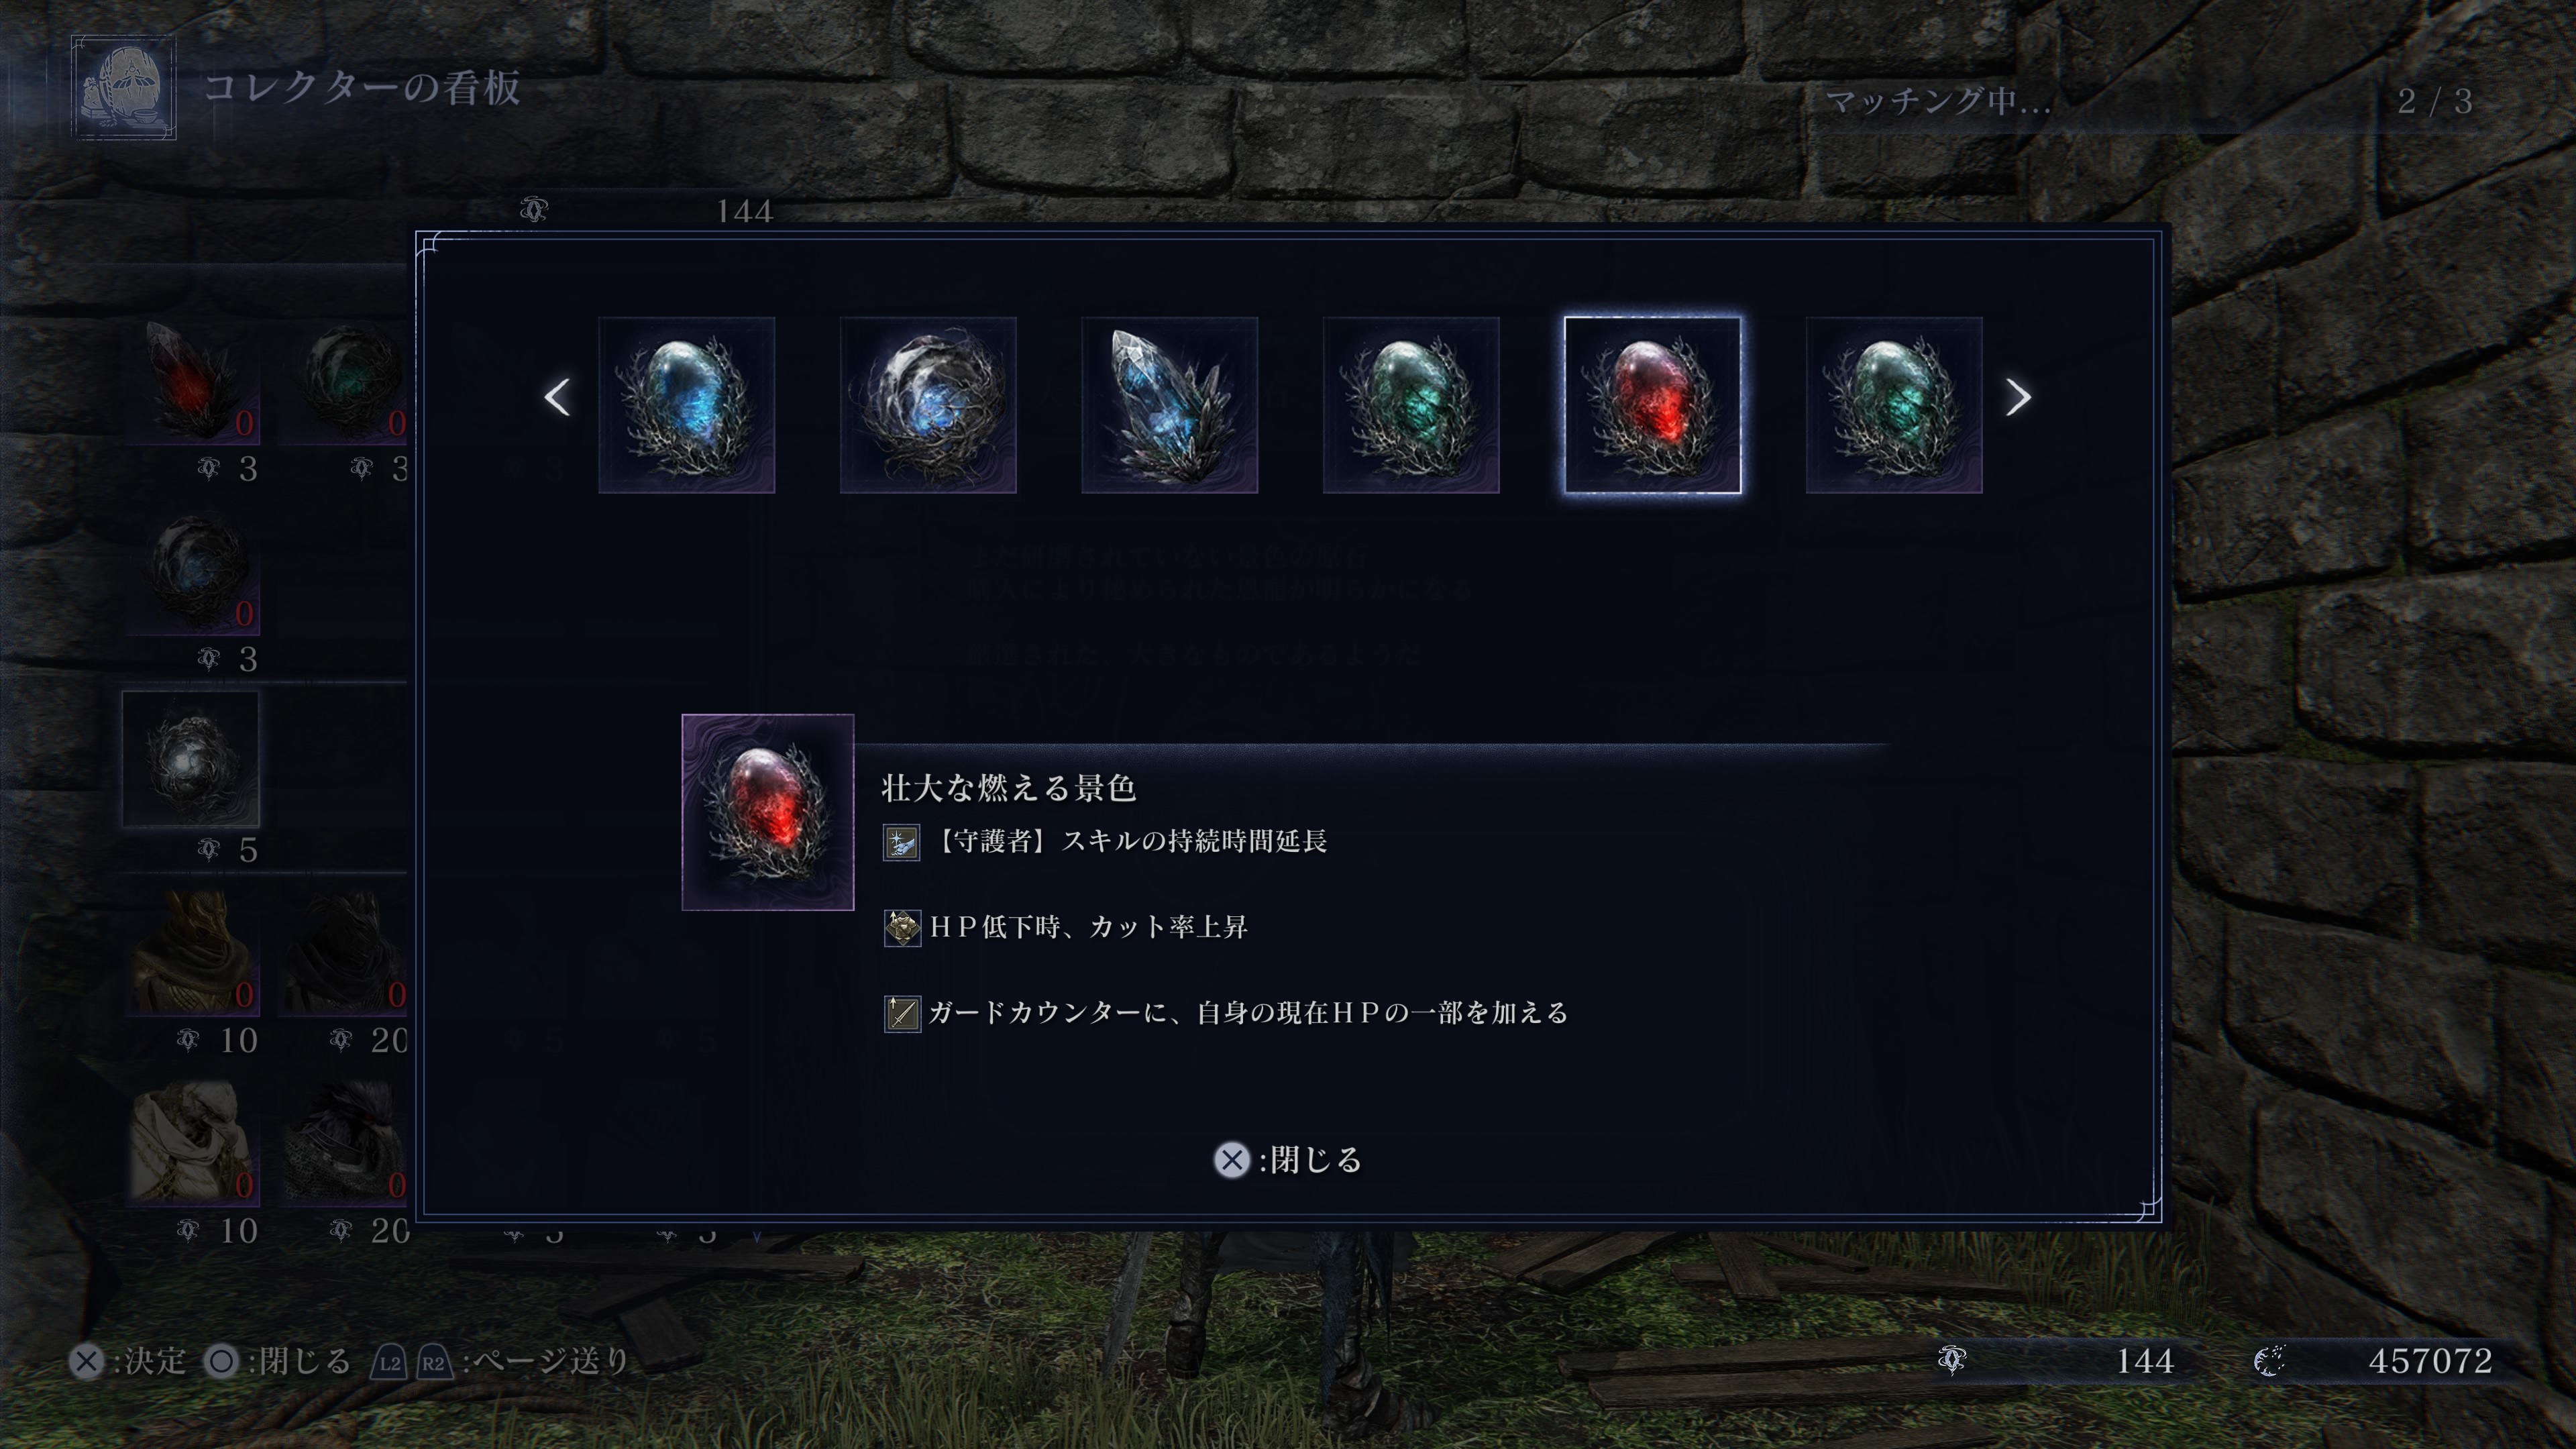Go to previous relics with left arrow
The image size is (2576, 1449).
(557, 397)
